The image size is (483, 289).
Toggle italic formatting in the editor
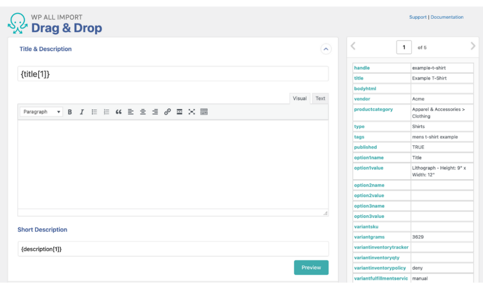coord(82,112)
